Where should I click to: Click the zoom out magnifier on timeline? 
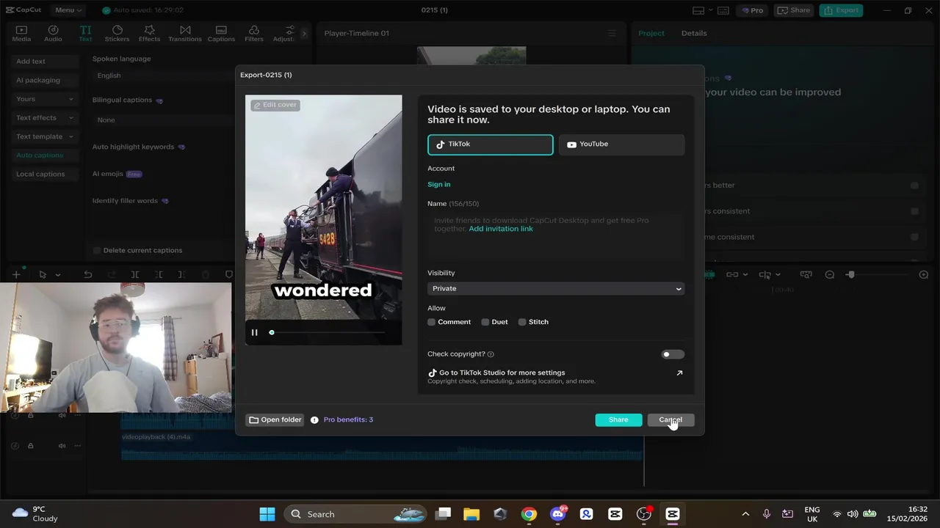[830, 274]
